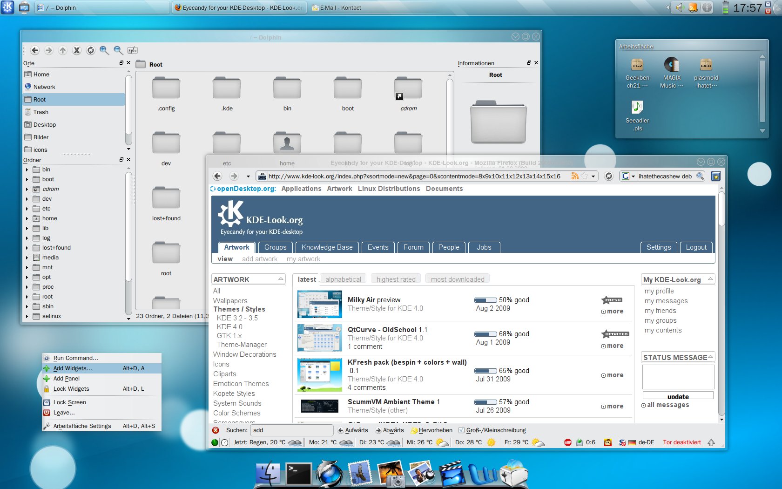The height and width of the screenshot is (489, 782).
Task: Reload the page in Firefox
Action: point(608,176)
